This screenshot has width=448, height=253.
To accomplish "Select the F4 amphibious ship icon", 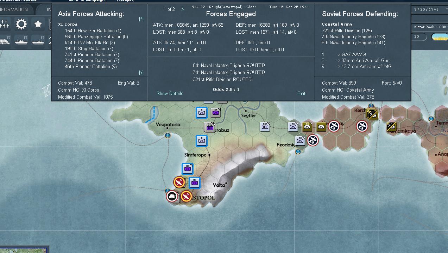I will [x=38, y=41].
